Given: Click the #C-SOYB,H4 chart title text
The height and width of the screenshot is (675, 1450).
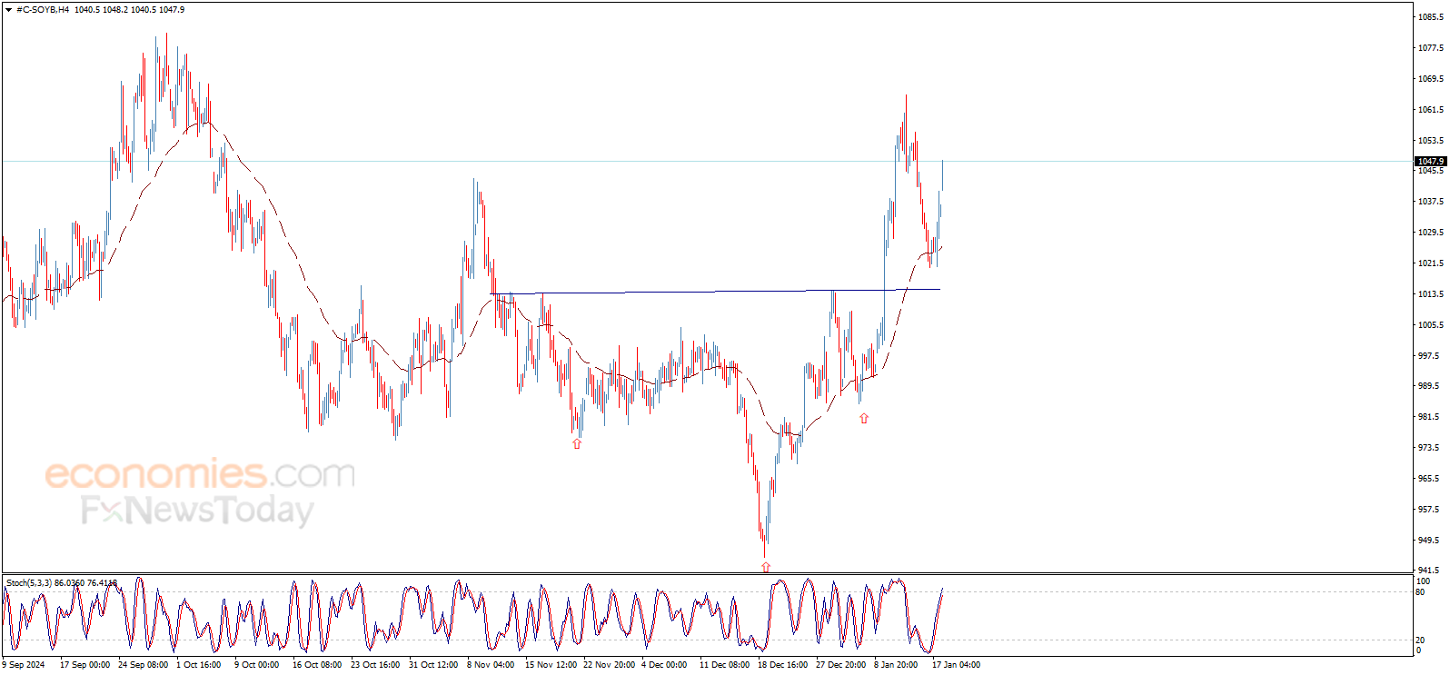Looking at the screenshot, I should (43, 10).
